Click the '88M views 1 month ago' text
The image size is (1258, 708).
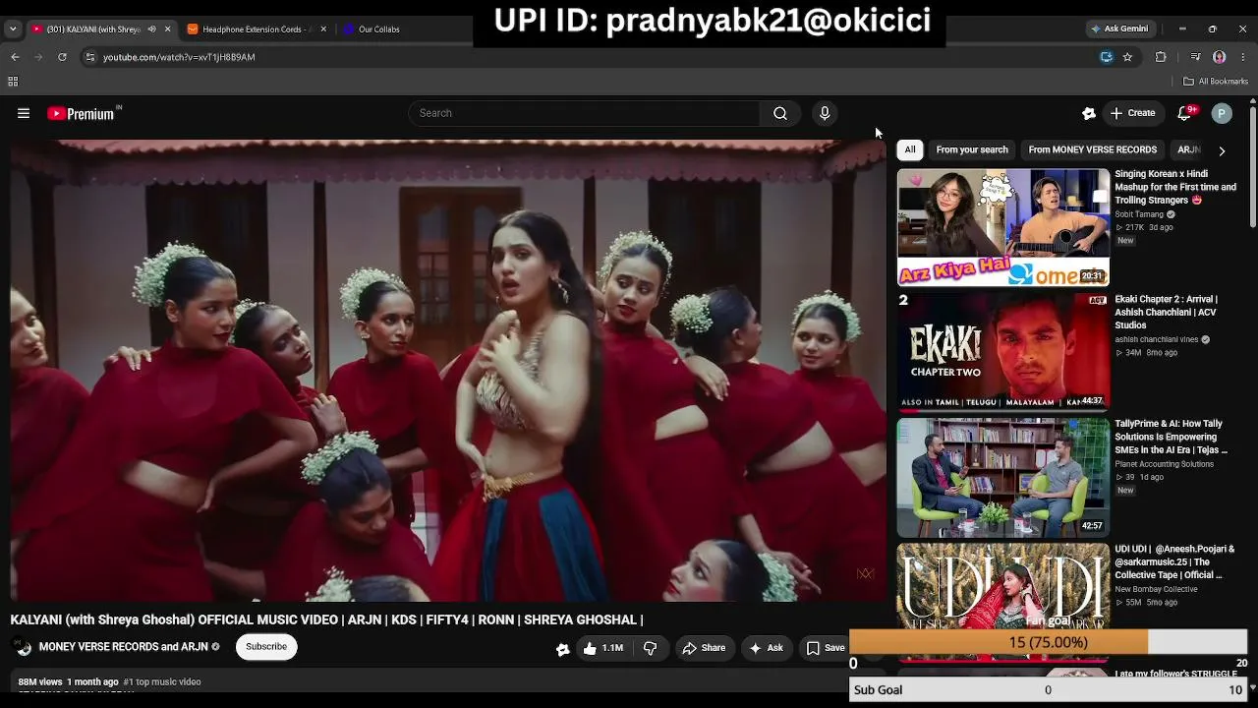tap(68, 681)
